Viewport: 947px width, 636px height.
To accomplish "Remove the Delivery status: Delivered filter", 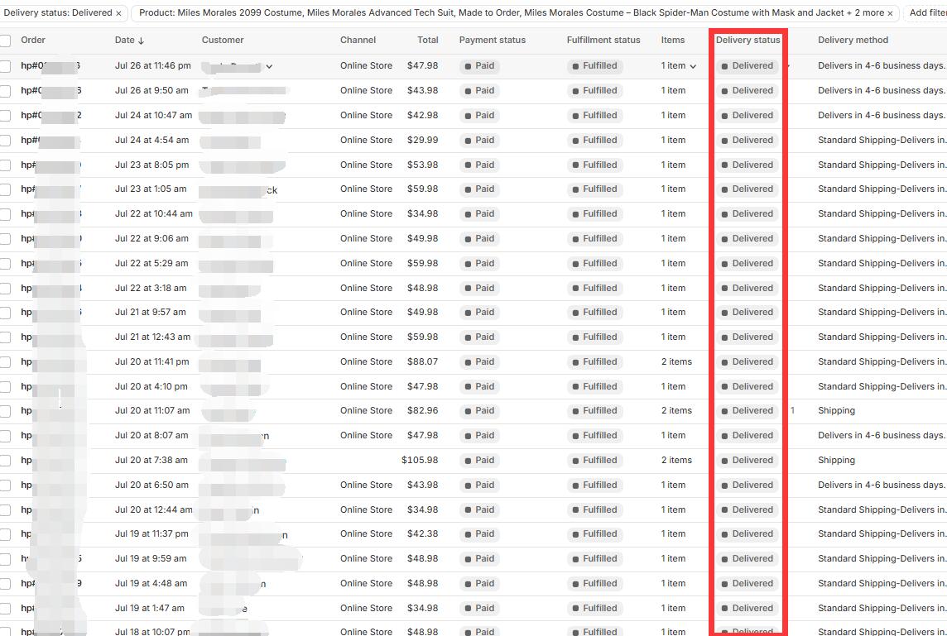I will coord(118,13).
